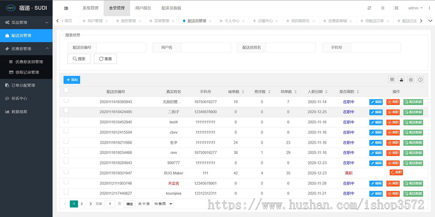Open 配送数据 for the nnn row
Viewport: 435px width, 217px height.
click(x=413, y=153)
